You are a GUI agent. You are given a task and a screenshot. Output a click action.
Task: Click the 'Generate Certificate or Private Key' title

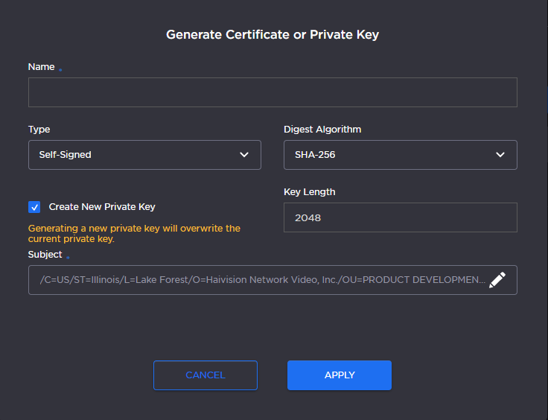click(273, 35)
